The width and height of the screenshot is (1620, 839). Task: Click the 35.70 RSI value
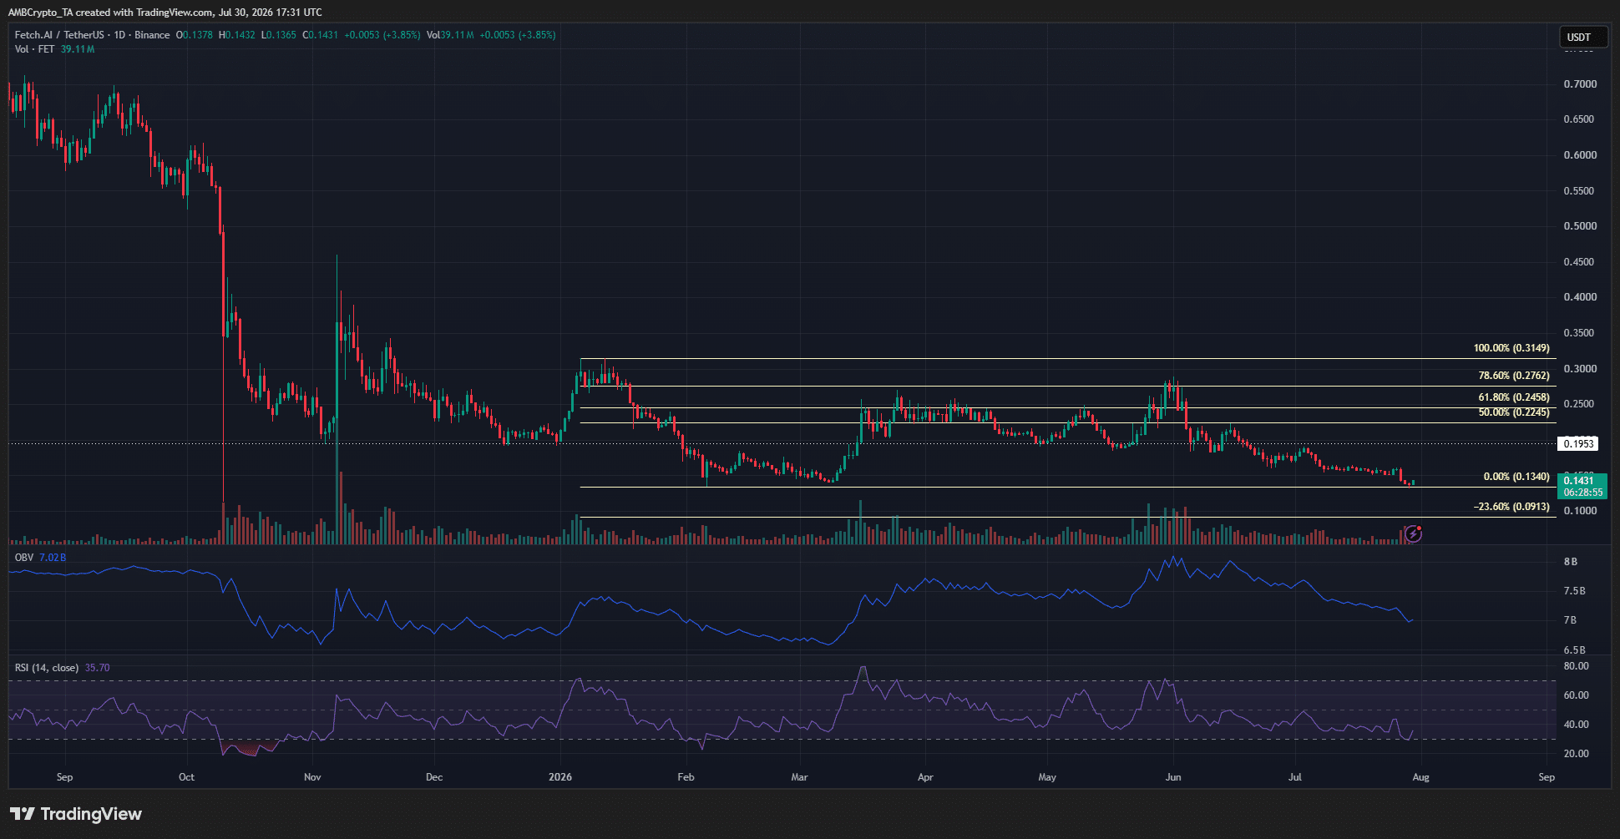coord(97,668)
